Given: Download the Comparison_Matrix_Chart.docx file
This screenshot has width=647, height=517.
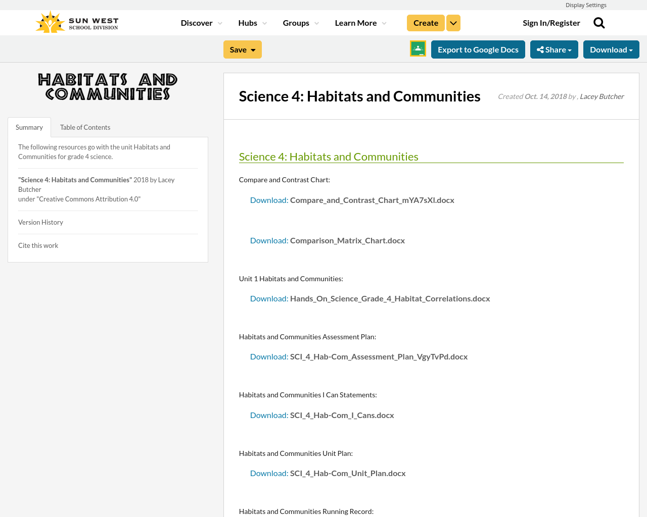Looking at the screenshot, I should click(269, 240).
